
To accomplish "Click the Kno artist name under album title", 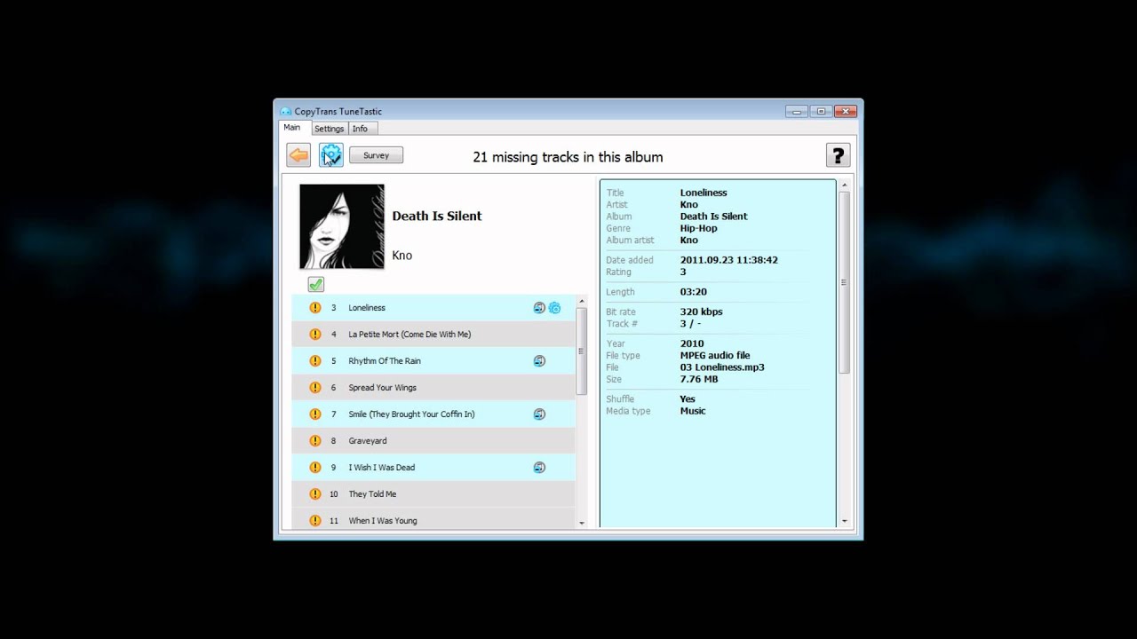I will coord(402,256).
